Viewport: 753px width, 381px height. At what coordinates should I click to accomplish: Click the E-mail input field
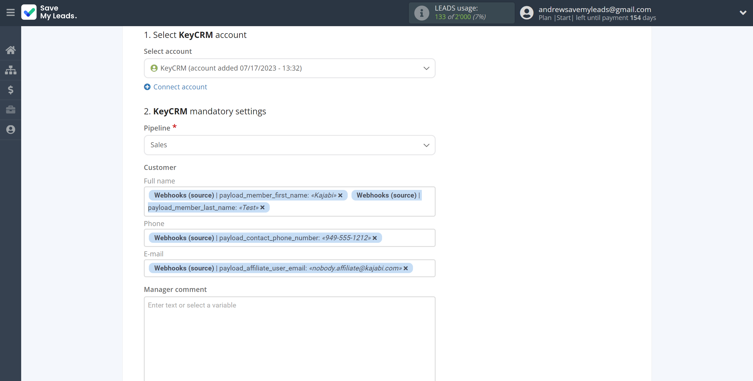click(x=289, y=268)
